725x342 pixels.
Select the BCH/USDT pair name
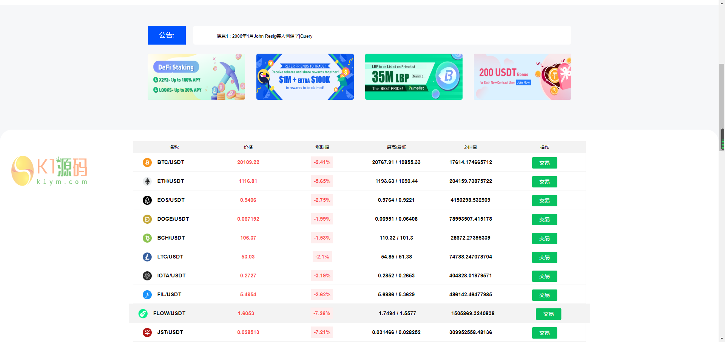171,238
